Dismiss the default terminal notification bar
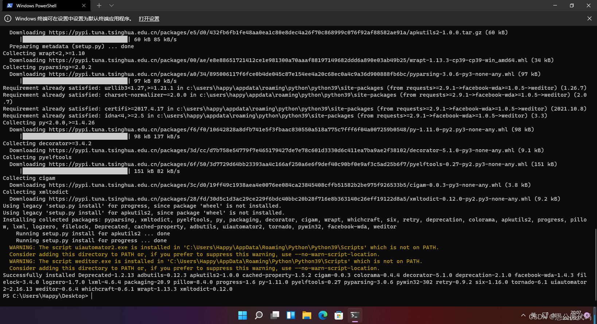The height and width of the screenshot is (324, 597). click(x=589, y=19)
